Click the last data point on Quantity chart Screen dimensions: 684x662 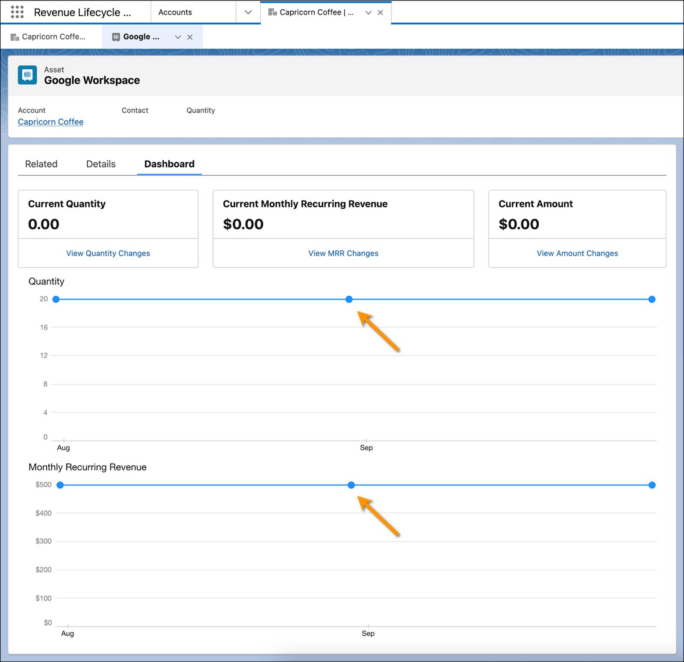(x=652, y=299)
